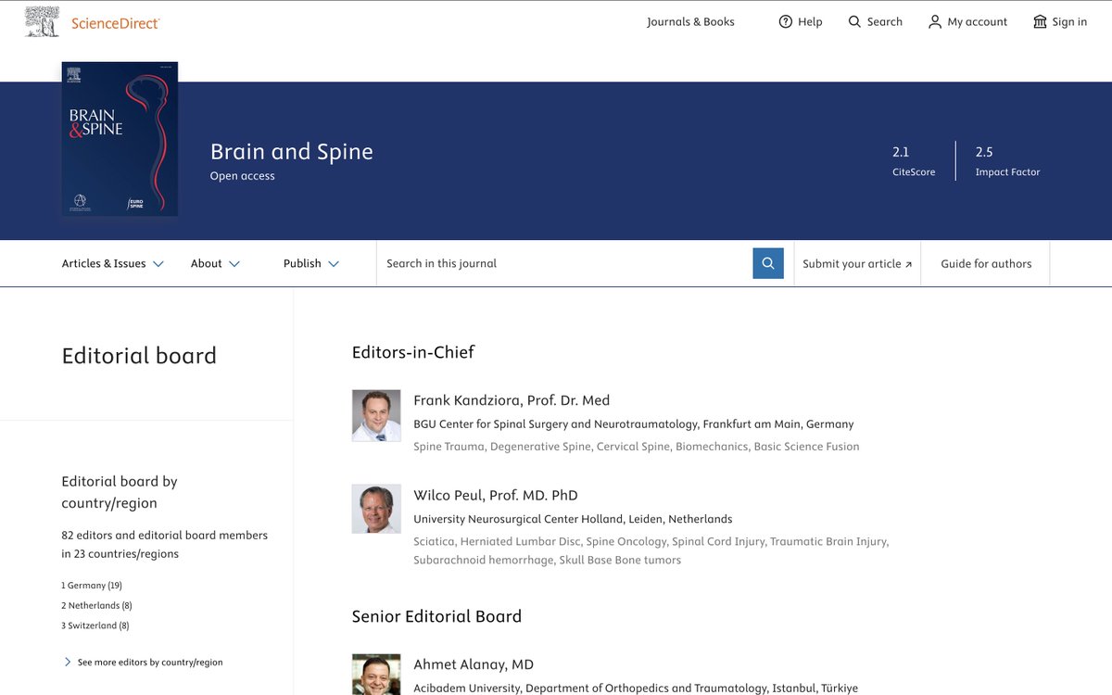This screenshot has width=1112, height=695.
Task: Click Wilco Peul's portrait photo
Action: point(376,509)
